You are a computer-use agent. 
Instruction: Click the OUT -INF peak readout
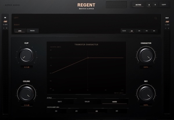click(x=167, y=22)
